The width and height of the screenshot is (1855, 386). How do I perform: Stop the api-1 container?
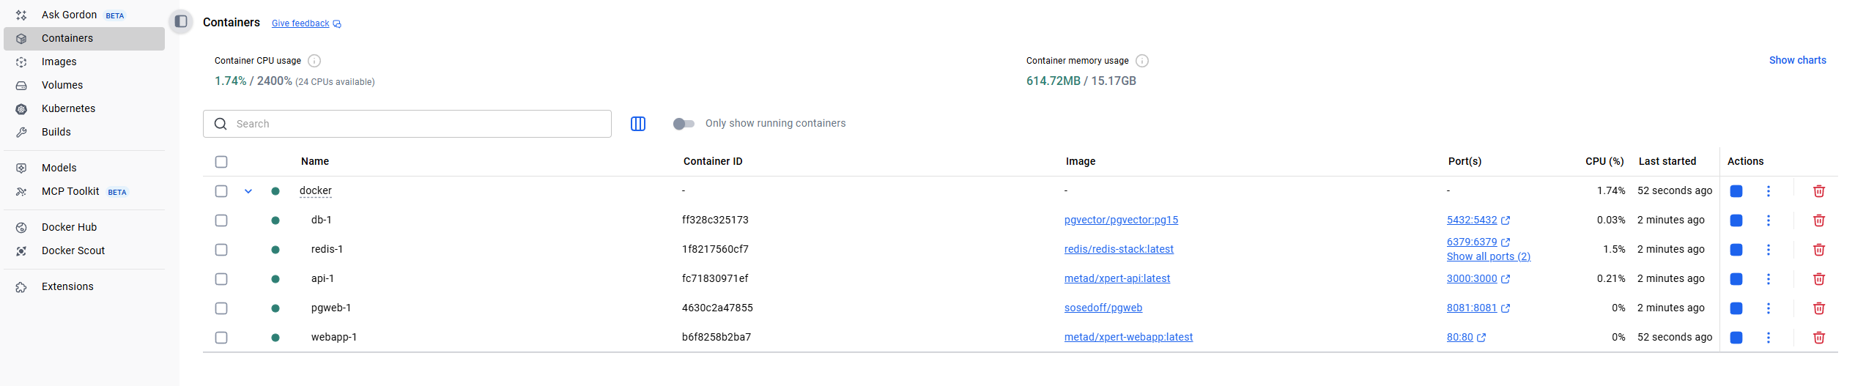1736,279
